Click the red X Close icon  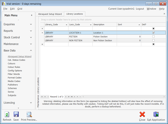(x=142, y=114)
